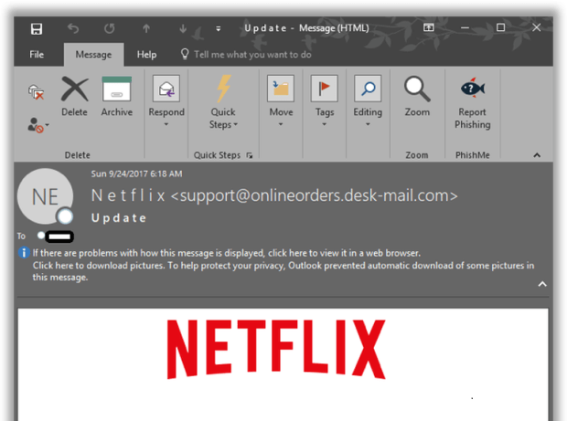567x421 pixels.
Task: Click the redacted recipient in To field
Action: 59,237
